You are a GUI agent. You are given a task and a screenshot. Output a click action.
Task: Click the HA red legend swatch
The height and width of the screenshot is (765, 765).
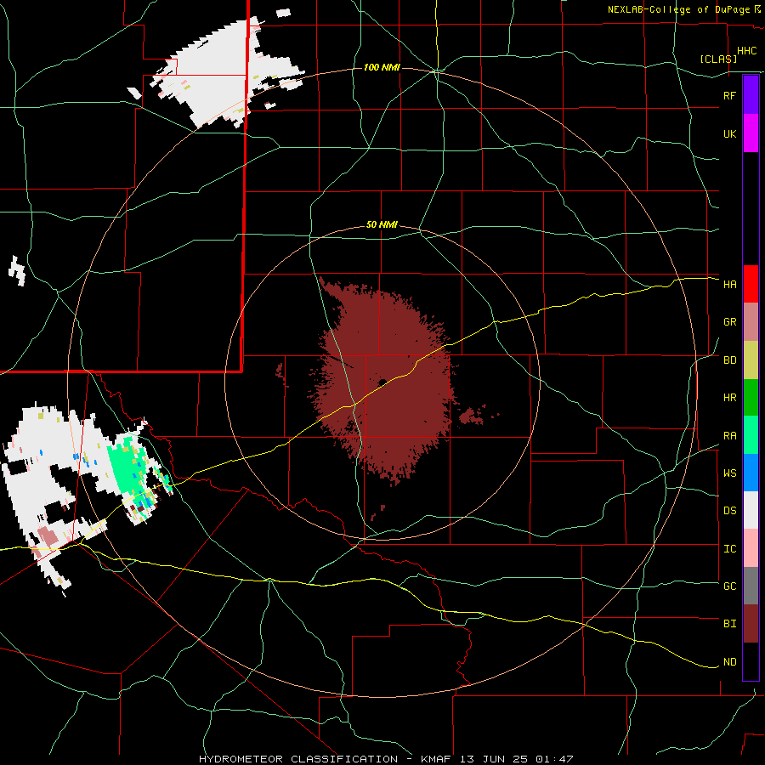(751, 284)
